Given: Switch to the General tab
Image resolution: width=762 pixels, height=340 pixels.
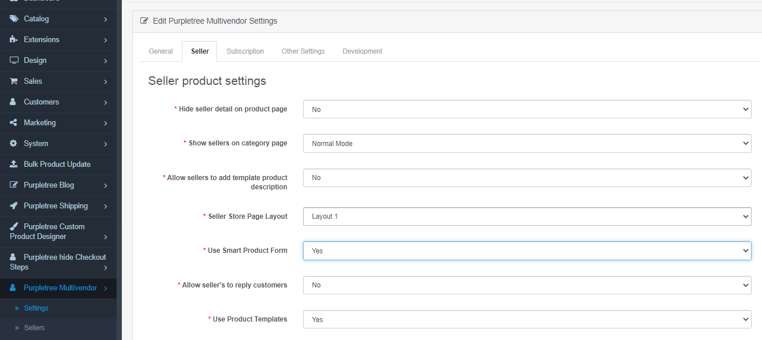Looking at the screenshot, I should point(161,51).
